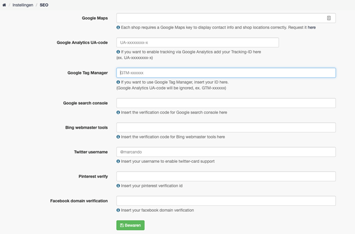Viewport: 355px width, 234px height.
Task: Click the Pinterest verify label
Action: [x=93, y=176]
